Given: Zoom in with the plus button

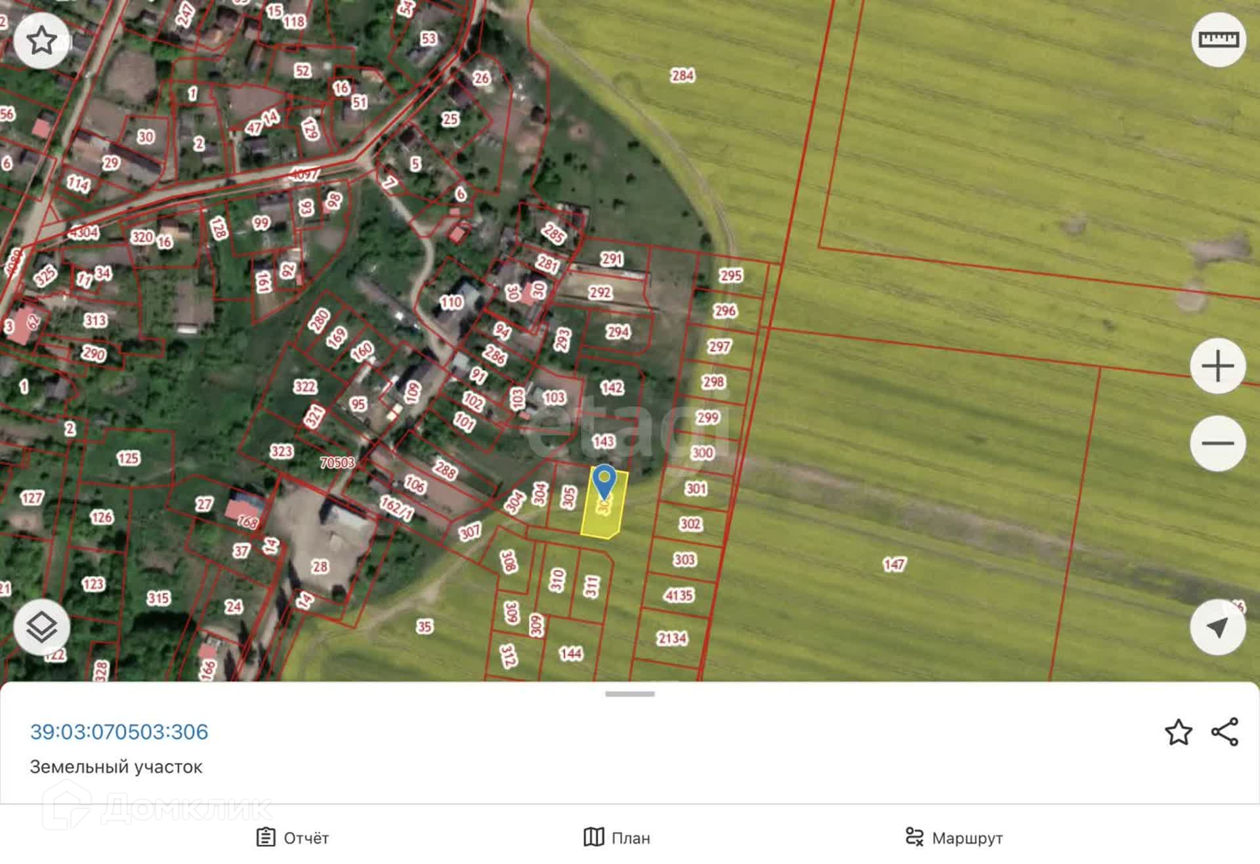Looking at the screenshot, I should (x=1218, y=366).
